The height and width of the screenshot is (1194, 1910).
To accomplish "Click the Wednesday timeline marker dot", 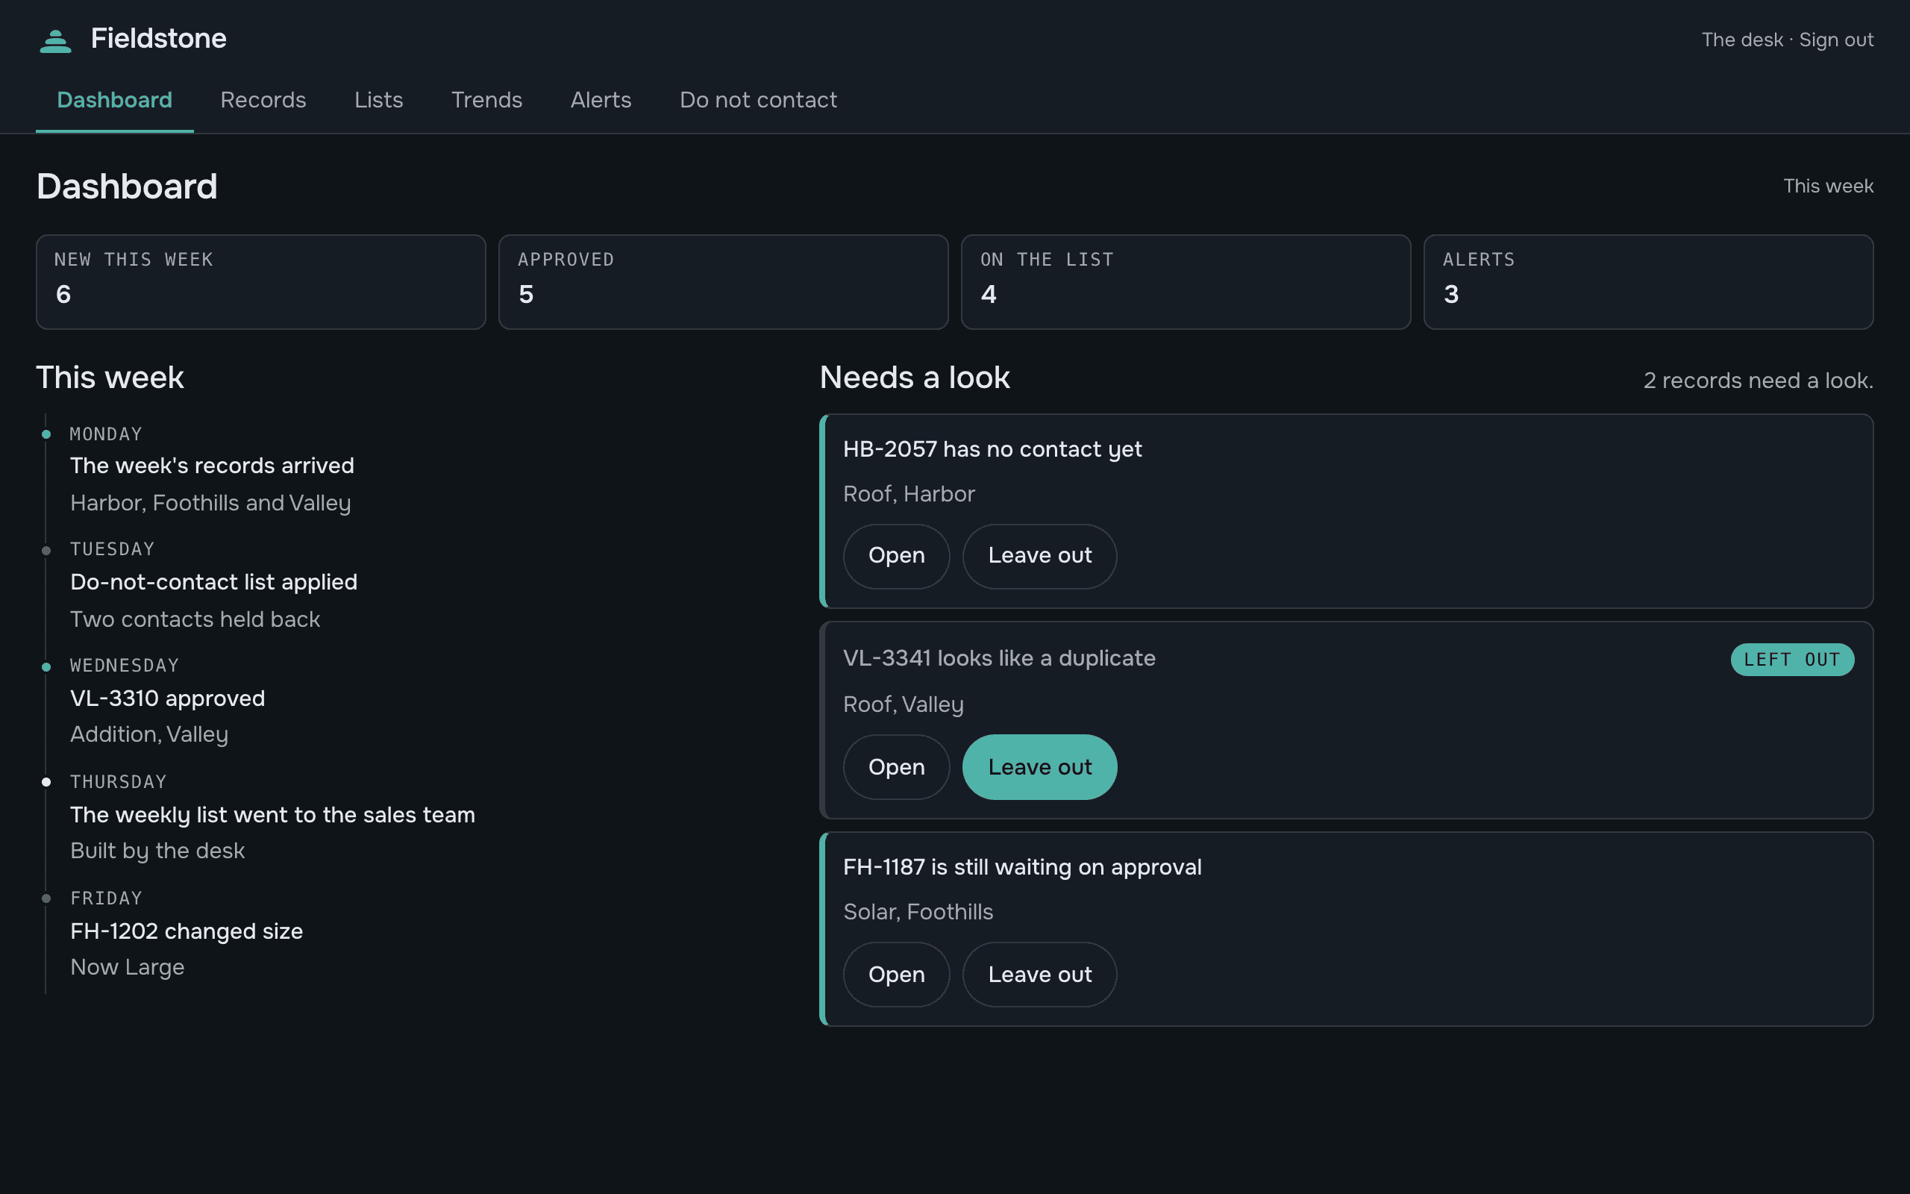I will click(46, 667).
